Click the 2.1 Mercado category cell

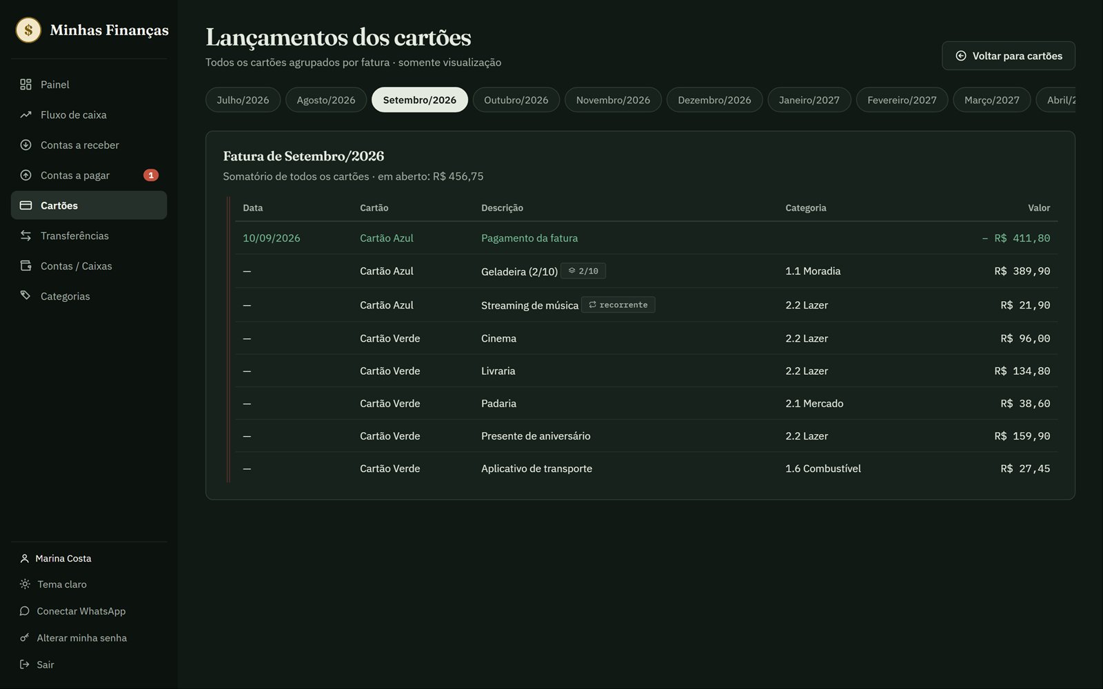coord(814,403)
